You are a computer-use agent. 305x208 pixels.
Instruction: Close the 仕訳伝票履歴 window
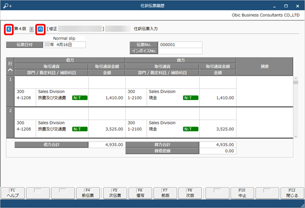pos(298,6)
